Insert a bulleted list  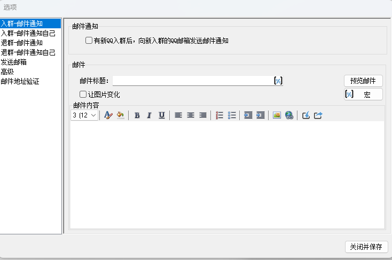(x=232, y=115)
